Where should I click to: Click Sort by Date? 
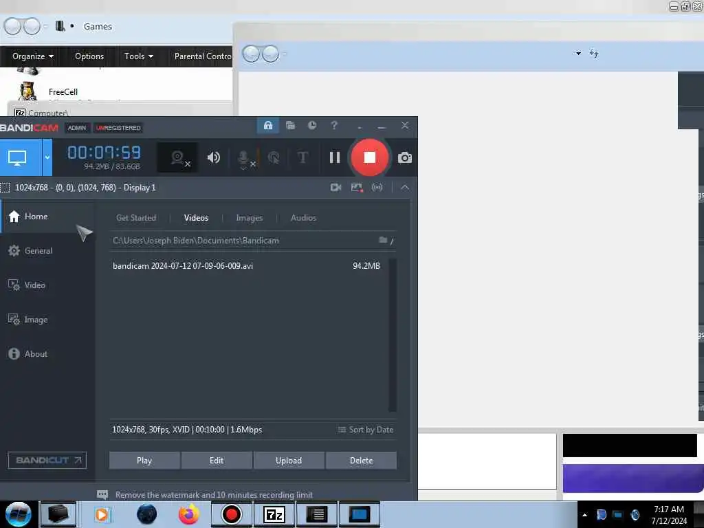click(366, 430)
